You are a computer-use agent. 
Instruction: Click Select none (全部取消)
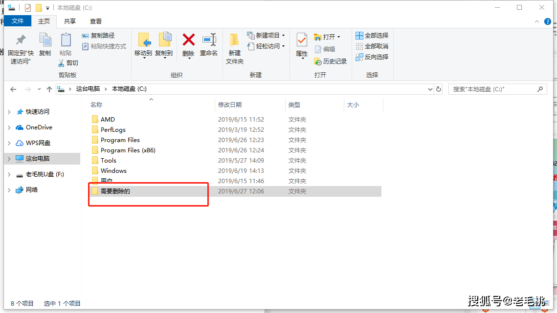pyautogui.click(x=372, y=46)
